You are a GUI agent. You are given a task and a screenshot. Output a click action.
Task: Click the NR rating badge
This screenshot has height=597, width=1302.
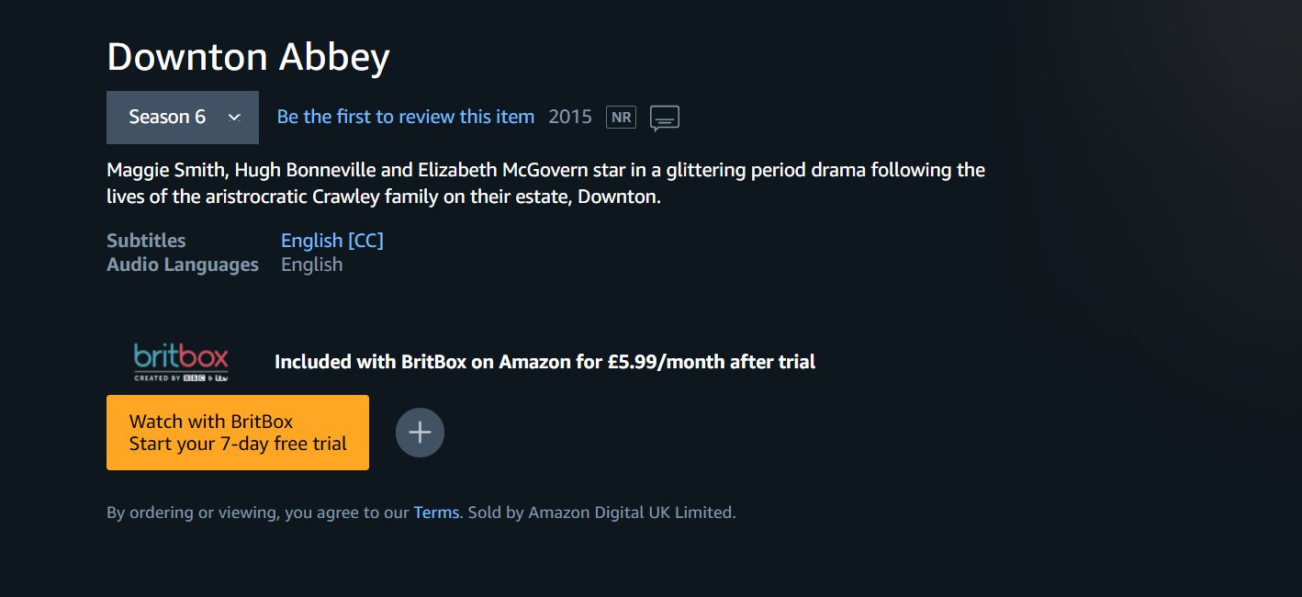point(621,118)
